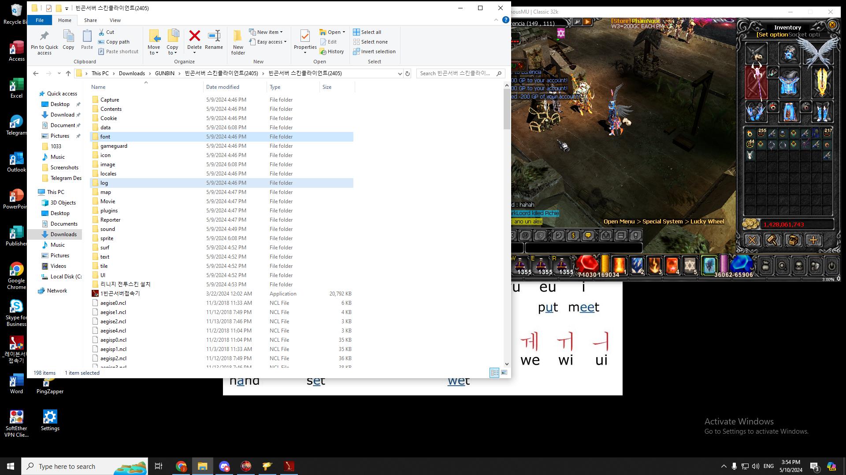The width and height of the screenshot is (846, 475).
Task: Click the X button beside the inventory hammer
Action: point(752,240)
